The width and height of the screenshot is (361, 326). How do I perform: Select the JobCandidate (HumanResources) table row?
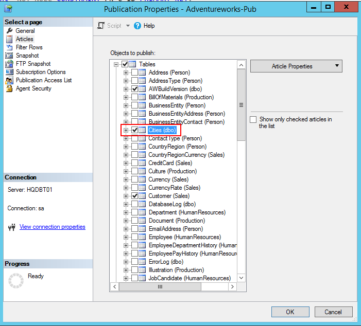coord(189,278)
